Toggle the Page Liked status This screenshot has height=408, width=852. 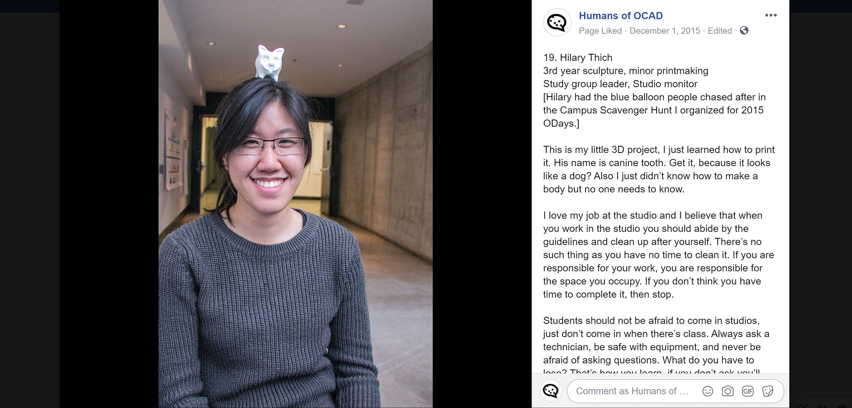click(600, 31)
